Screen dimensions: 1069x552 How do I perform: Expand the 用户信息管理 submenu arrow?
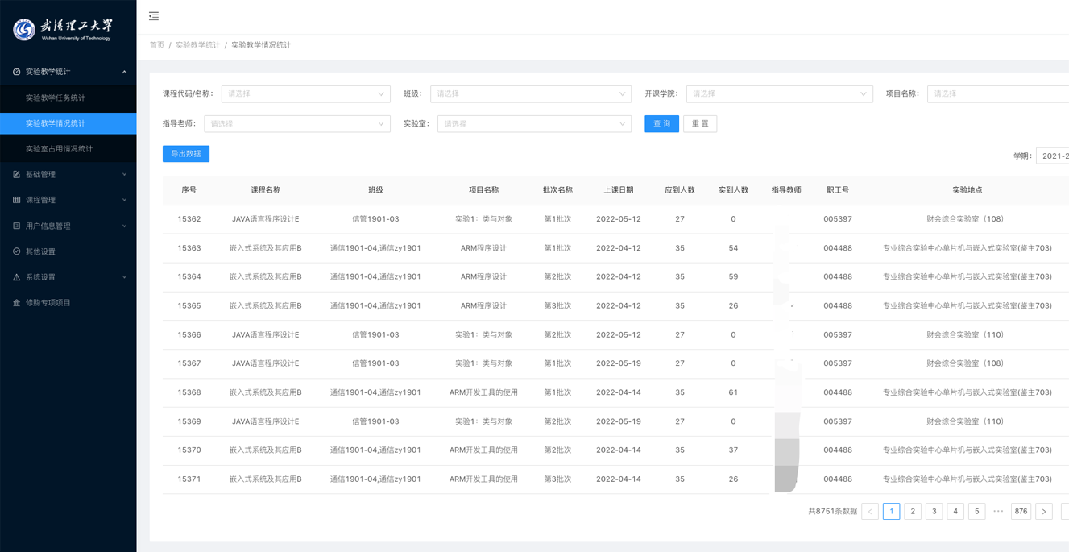pos(124,226)
